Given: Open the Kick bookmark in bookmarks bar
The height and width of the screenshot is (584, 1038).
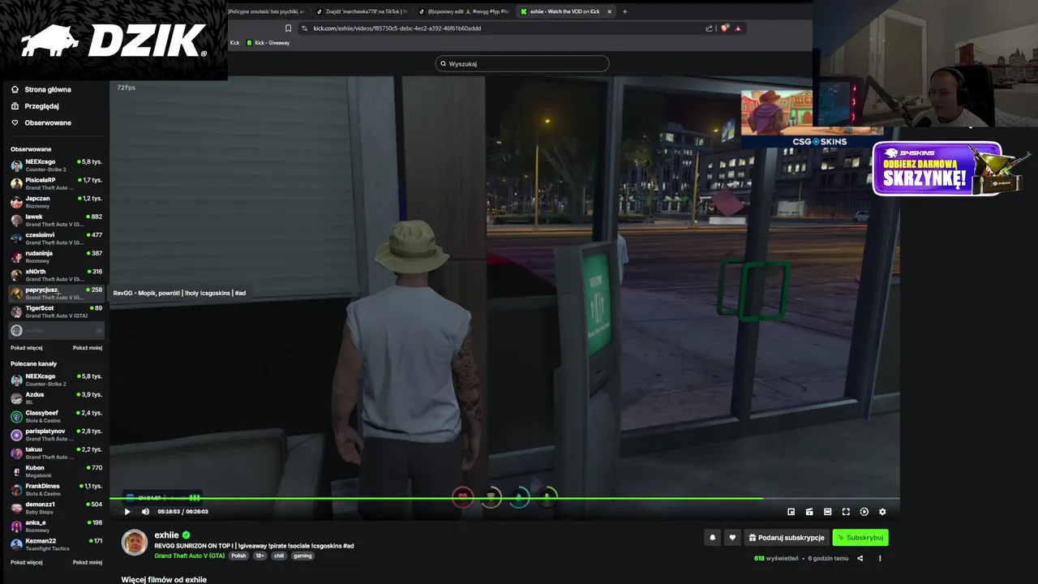Looking at the screenshot, I should pyautogui.click(x=234, y=43).
